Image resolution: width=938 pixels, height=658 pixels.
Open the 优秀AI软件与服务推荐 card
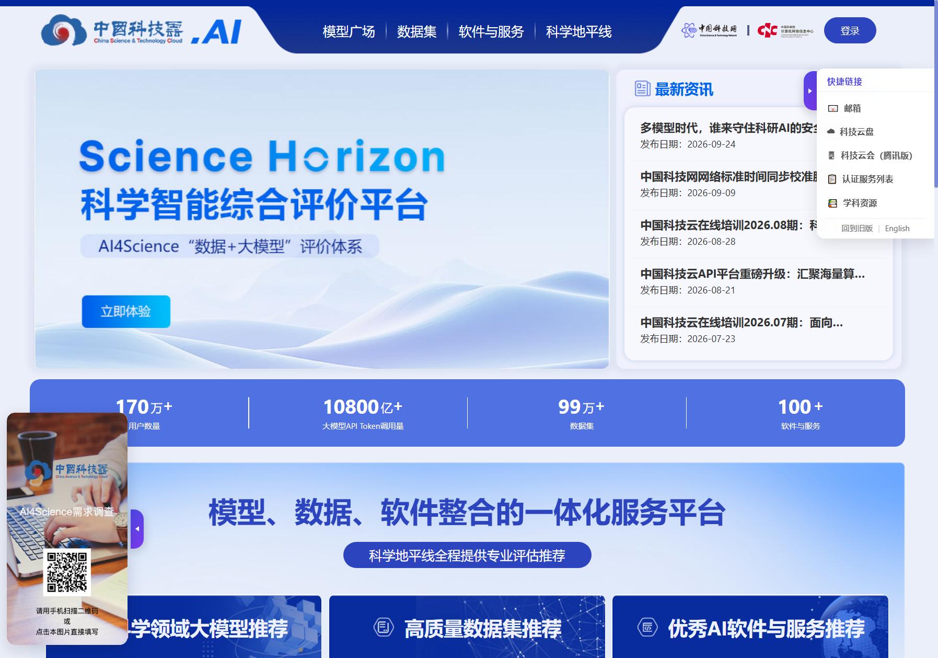click(x=750, y=627)
